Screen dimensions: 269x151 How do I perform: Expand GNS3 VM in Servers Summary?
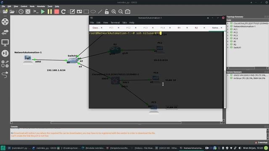[x=228, y=75]
